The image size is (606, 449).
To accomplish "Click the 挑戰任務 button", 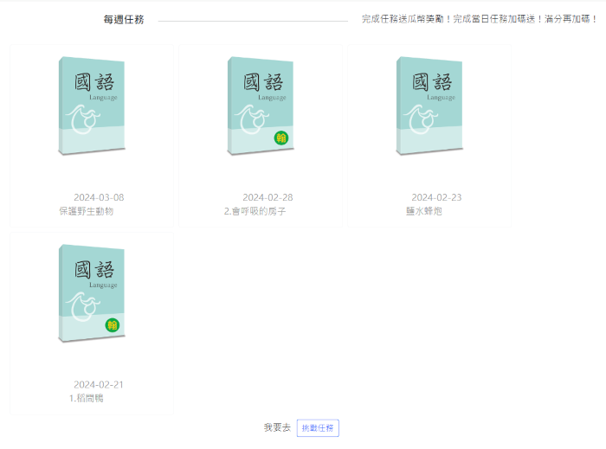I will tap(317, 428).
